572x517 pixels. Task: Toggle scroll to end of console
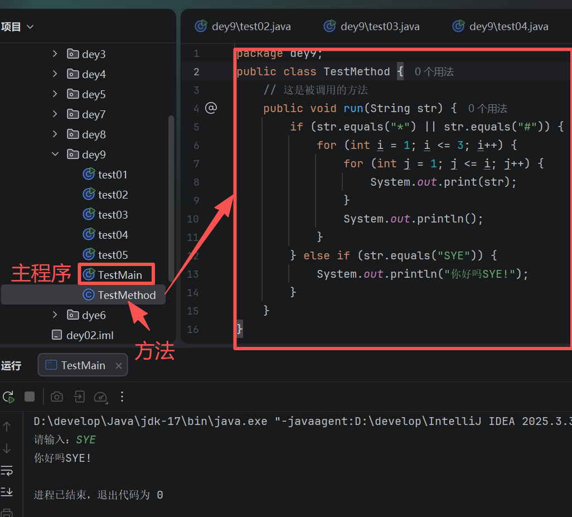pos(7,492)
